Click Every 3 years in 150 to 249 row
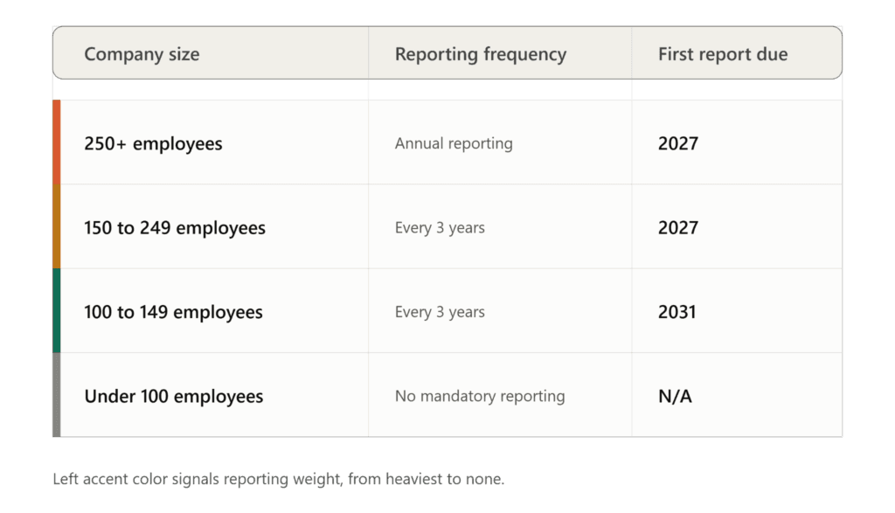895x513 pixels. pos(440,228)
